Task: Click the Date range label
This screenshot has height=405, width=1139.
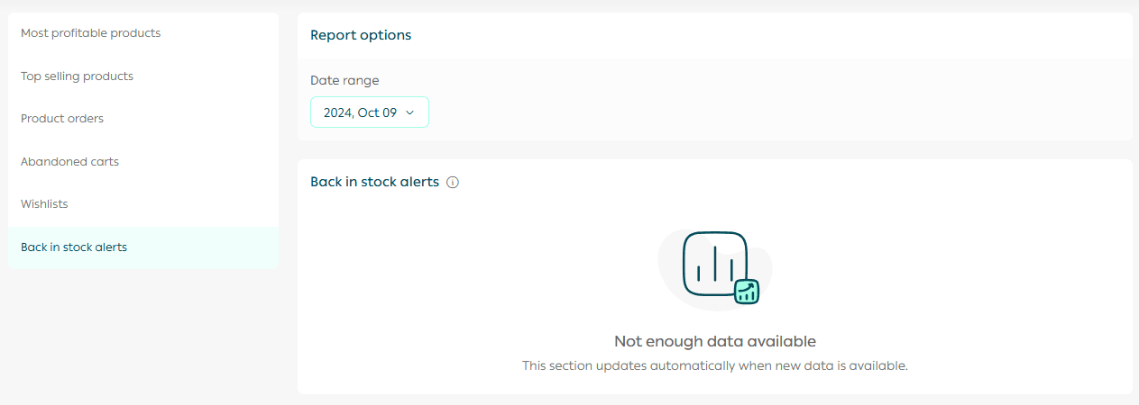Action: tap(344, 81)
